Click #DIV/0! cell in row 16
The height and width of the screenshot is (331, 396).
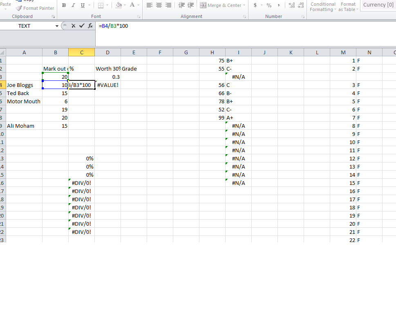pos(82,183)
